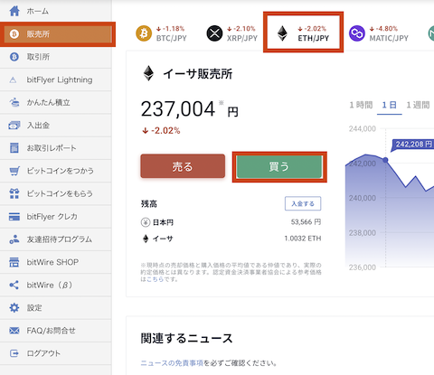Click the bitWire SHOP storefront icon
Image resolution: width=434 pixels, height=375 pixels.
pyautogui.click(x=14, y=262)
